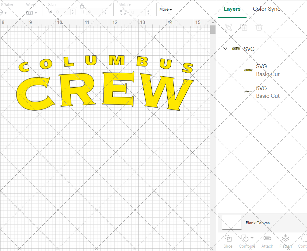Select the Slice tool
The image size is (307, 251).
tap(228, 241)
